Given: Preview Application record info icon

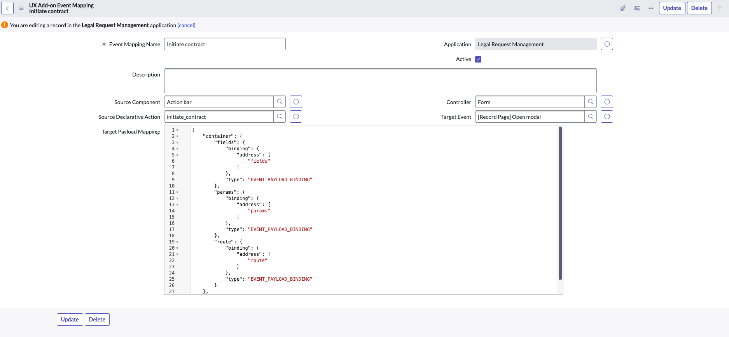Looking at the screenshot, I should 607,44.
